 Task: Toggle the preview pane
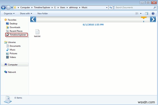[x=147, y=14]
